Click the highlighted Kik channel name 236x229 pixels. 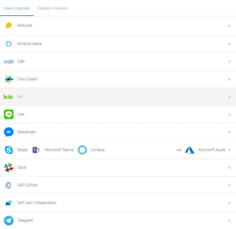[20, 97]
